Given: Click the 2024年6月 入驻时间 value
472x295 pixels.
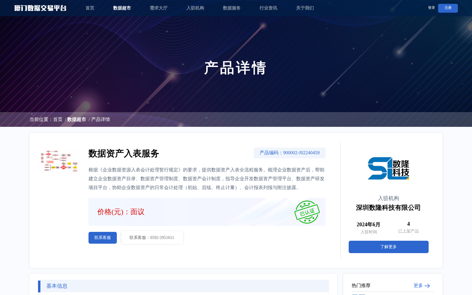Looking at the screenshot, I should pyautogui.click(x=368, y=224).
